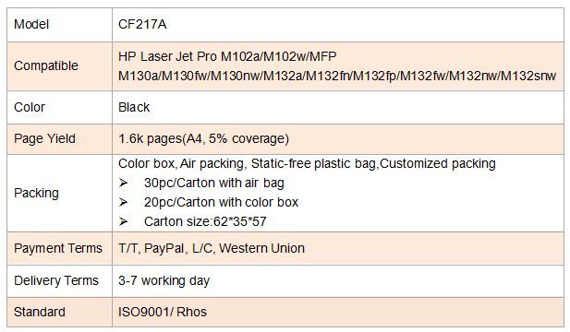Click the ISO9001/ Rhos standard value
The image size is (570, 332).
tap(163, 312)
